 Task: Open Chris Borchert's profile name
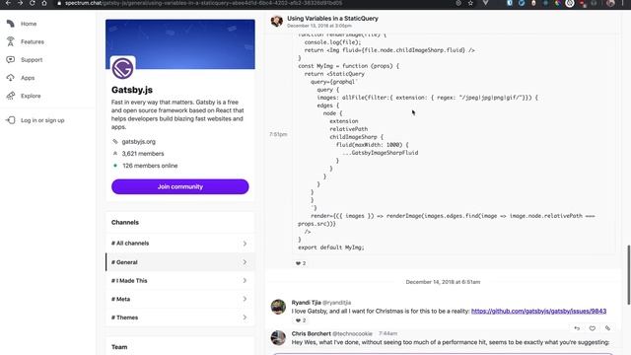[x=312, y=333]
